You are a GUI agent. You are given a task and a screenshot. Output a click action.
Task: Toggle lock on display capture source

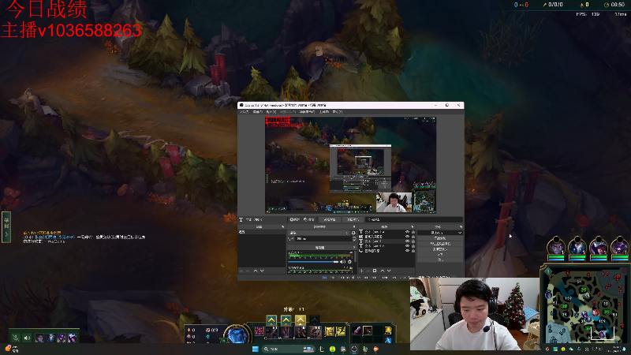pos(413,250)
